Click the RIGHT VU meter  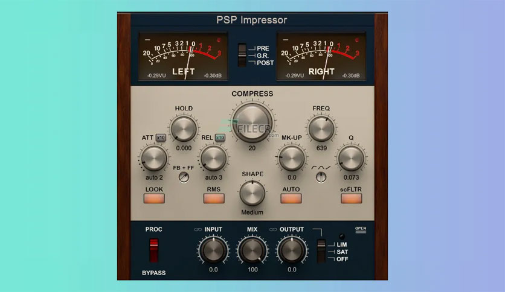321,56
